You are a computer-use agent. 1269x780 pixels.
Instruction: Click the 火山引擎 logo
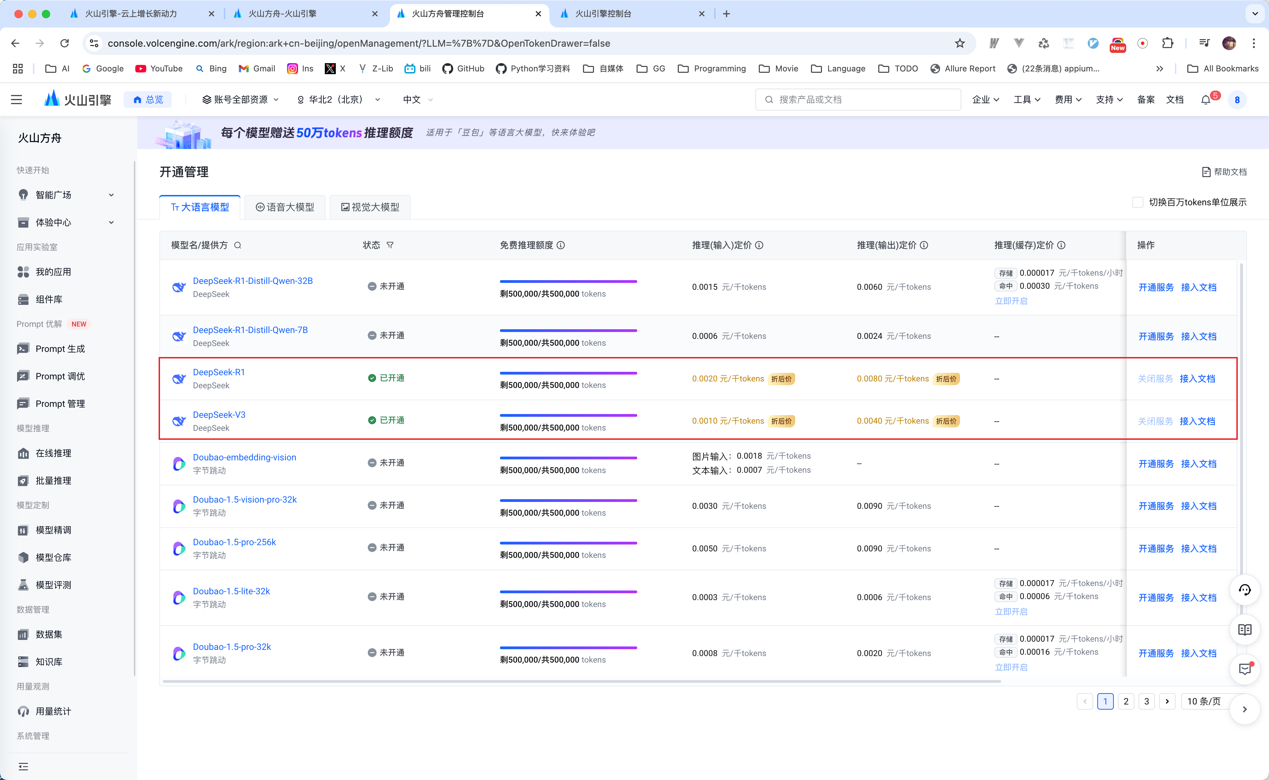coord(77,99)
